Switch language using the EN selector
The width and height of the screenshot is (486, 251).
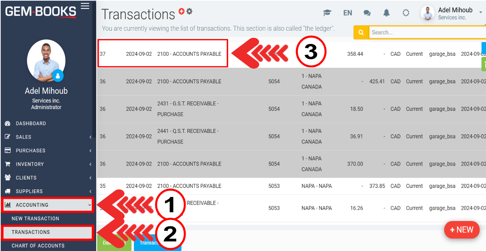coord(348,13)
